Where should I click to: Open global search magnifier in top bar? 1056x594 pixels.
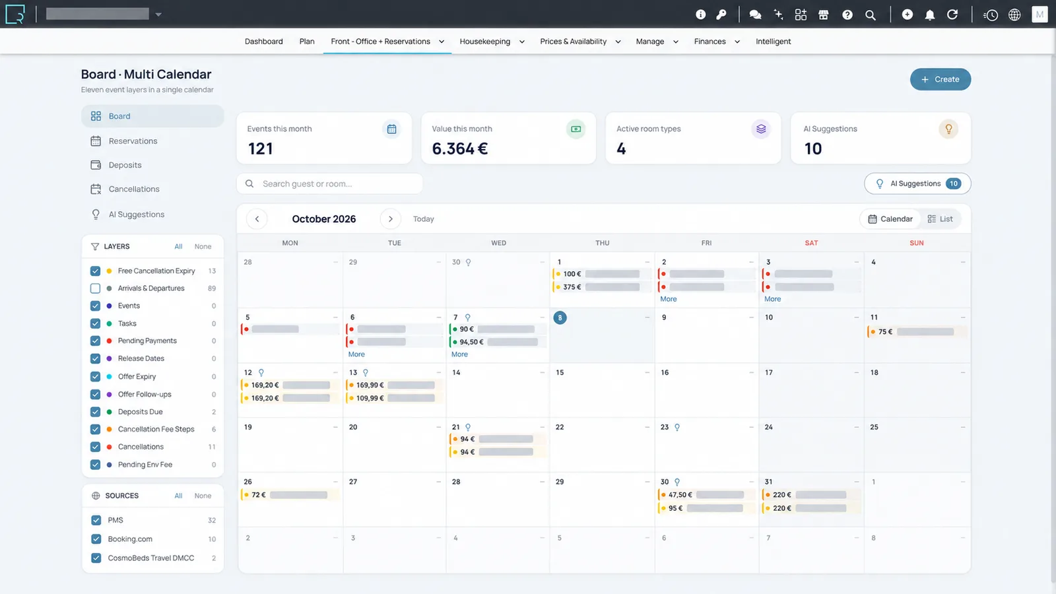[x=871, y=15]
